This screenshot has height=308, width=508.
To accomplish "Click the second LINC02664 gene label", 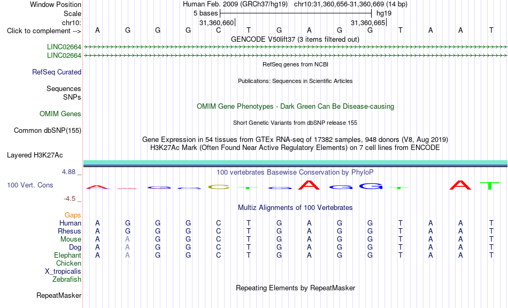I will click(x=64, y=56).
